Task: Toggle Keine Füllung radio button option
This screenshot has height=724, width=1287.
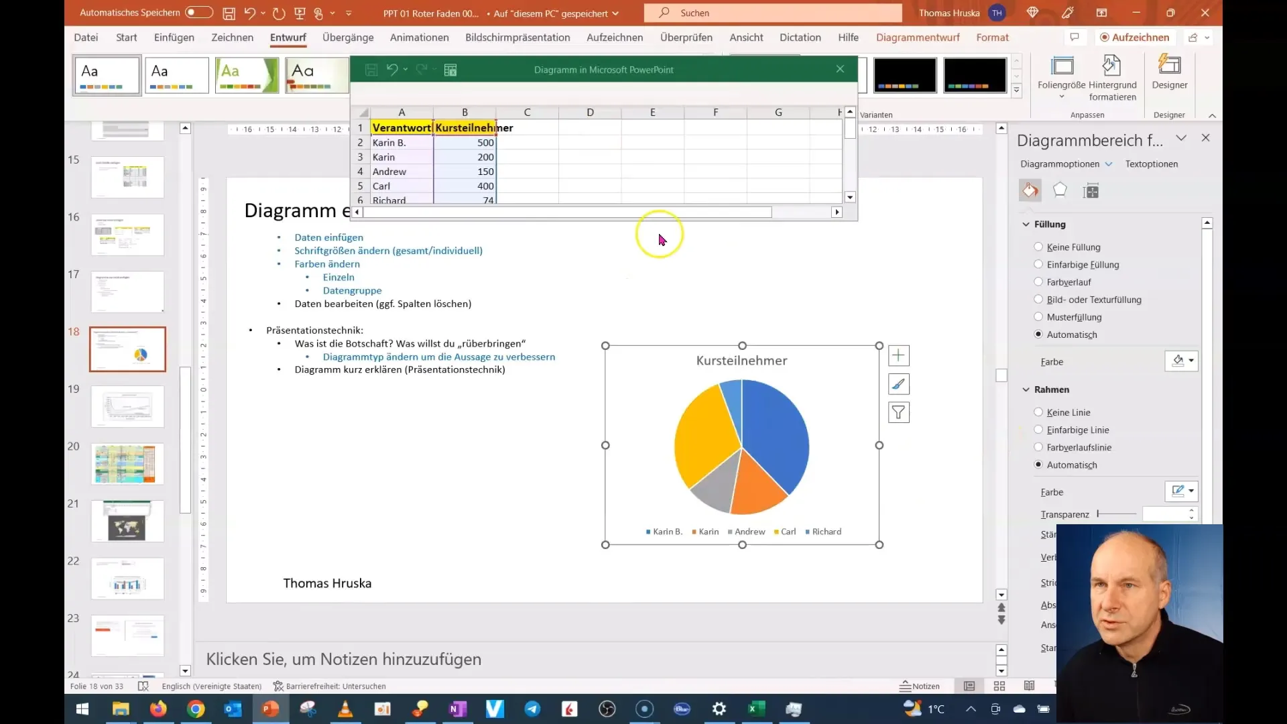Action: [x=1040, y=247]
